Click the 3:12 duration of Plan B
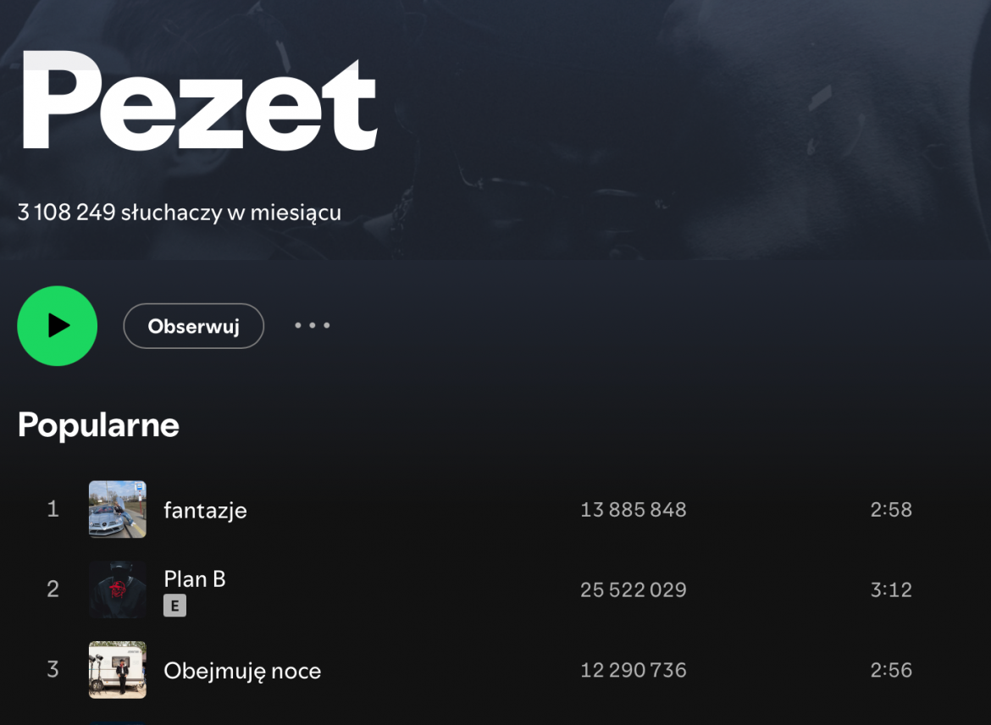991x725 pixels. (891, 590)
